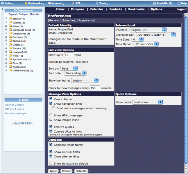Enable Show HTML messages checkbox

(x=51, y=115)
